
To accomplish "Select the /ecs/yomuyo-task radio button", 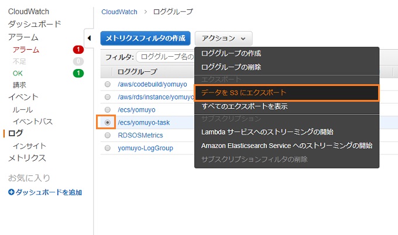I will (x=108, y=122).
